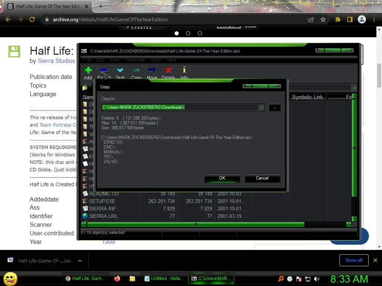Click the browse (...) button in Copy dialog

(x=275, y=107)
